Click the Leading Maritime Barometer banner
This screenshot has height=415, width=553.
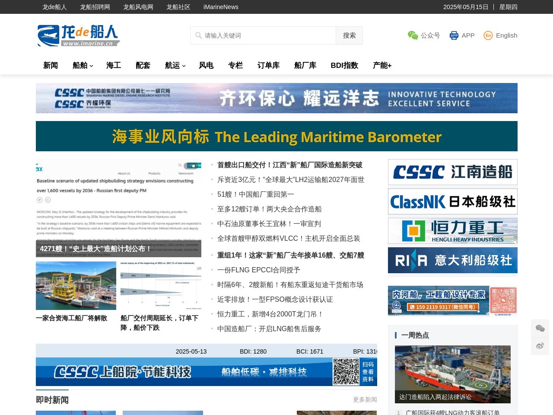[x=276, y=136]
